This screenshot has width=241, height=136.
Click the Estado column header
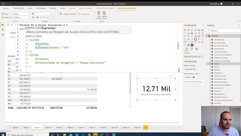click(11, 56)
